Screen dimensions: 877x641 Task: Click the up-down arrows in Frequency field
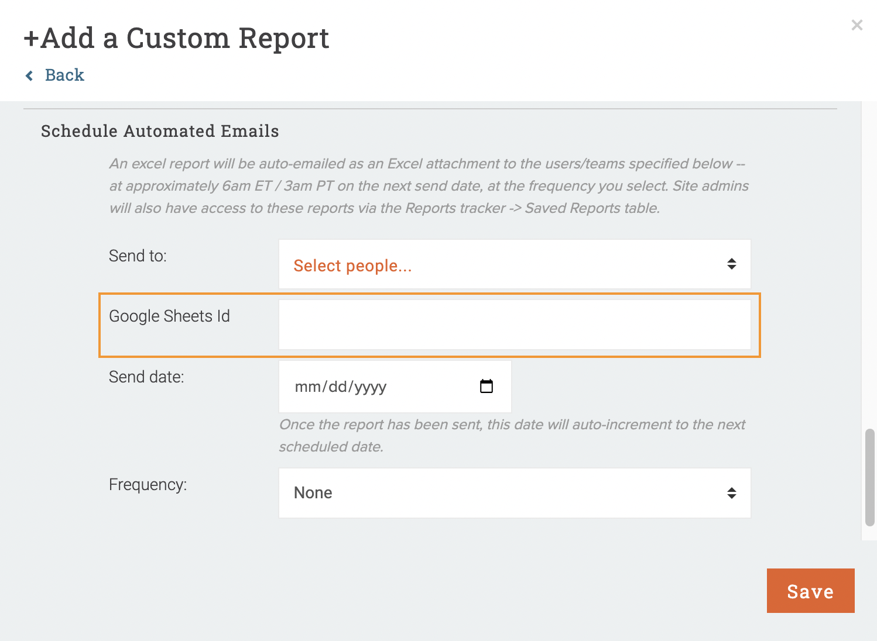point(731,493)
